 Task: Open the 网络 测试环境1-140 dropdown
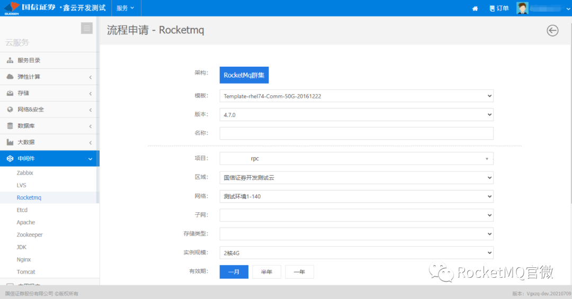(356, 196)
